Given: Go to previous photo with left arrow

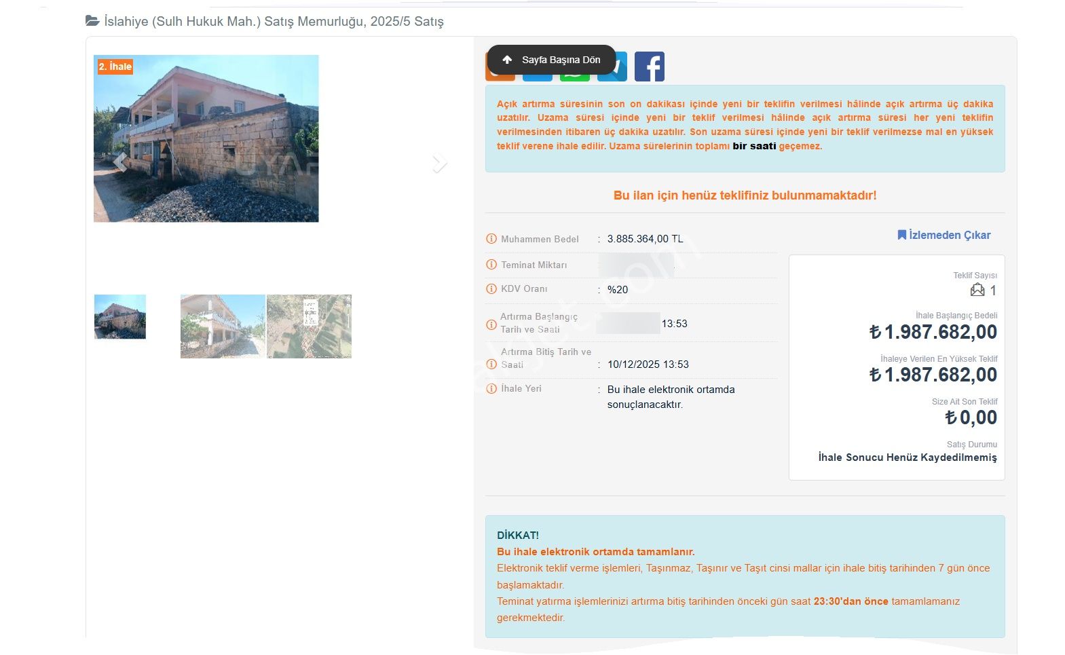Looking at the screenshot, I should click(x=120, y=163).
